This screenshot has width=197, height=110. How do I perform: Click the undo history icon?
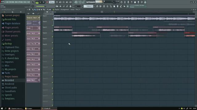point(121,2)
